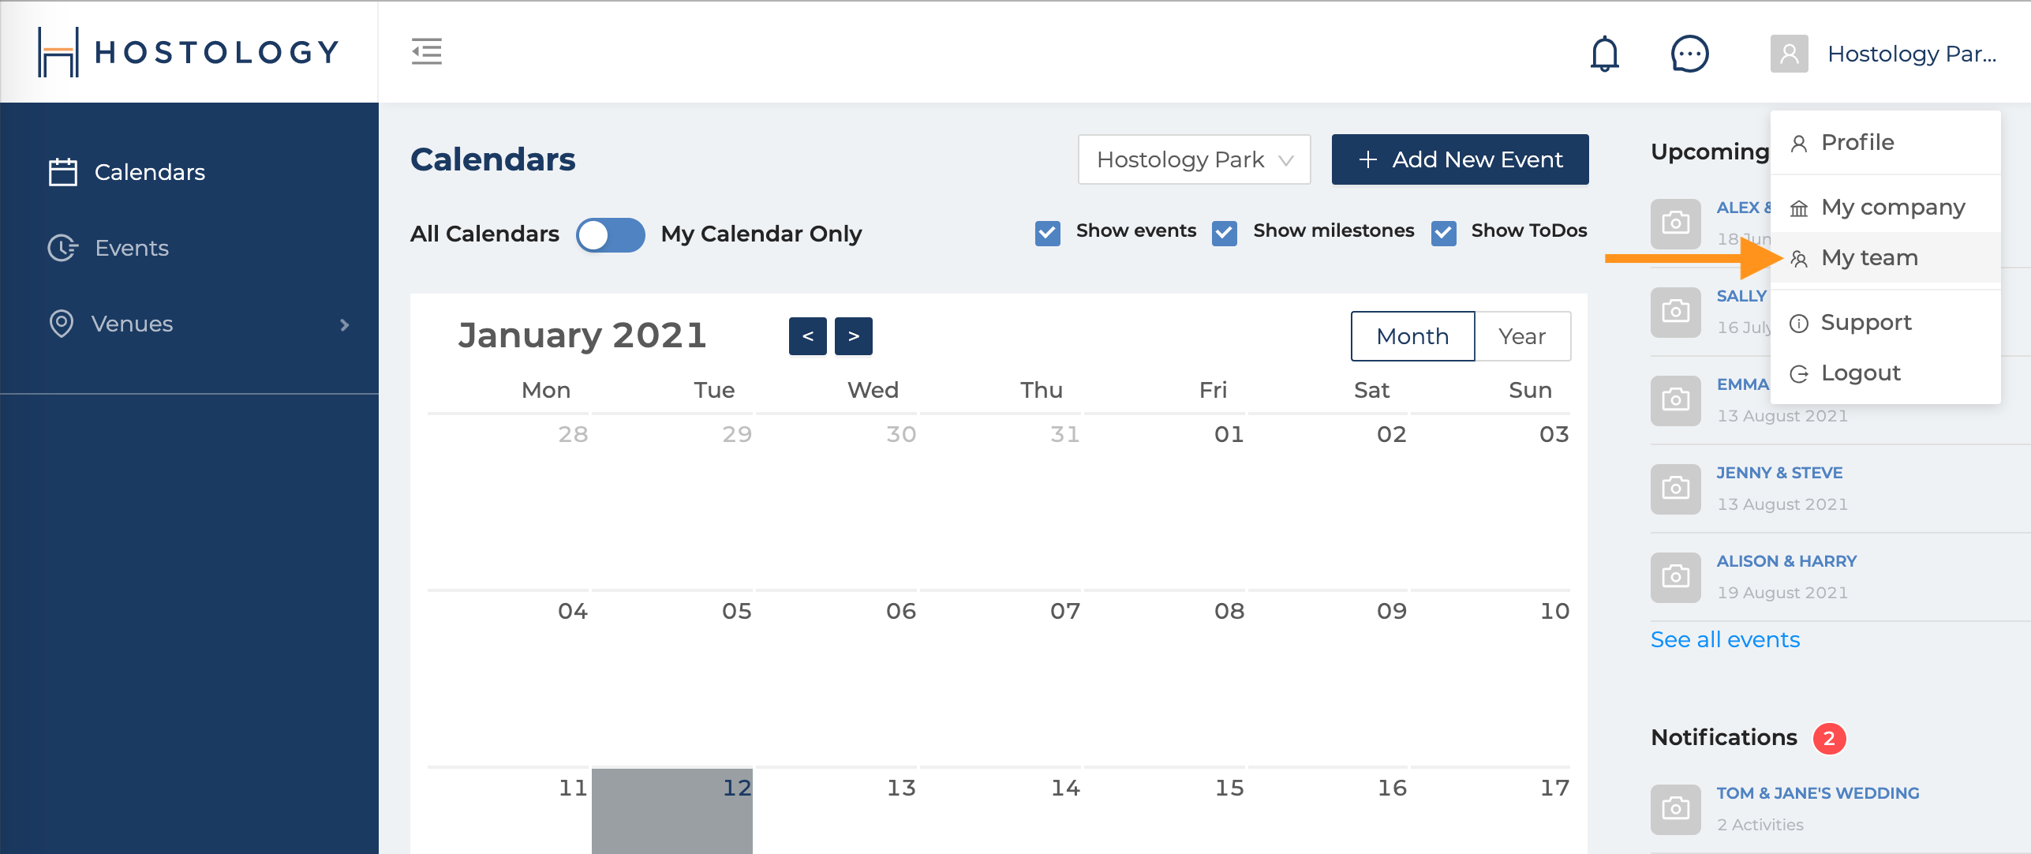Expand the Venues submenu chevron
The height and width of the screenshot is (854, 2031).
pos(344,324)
